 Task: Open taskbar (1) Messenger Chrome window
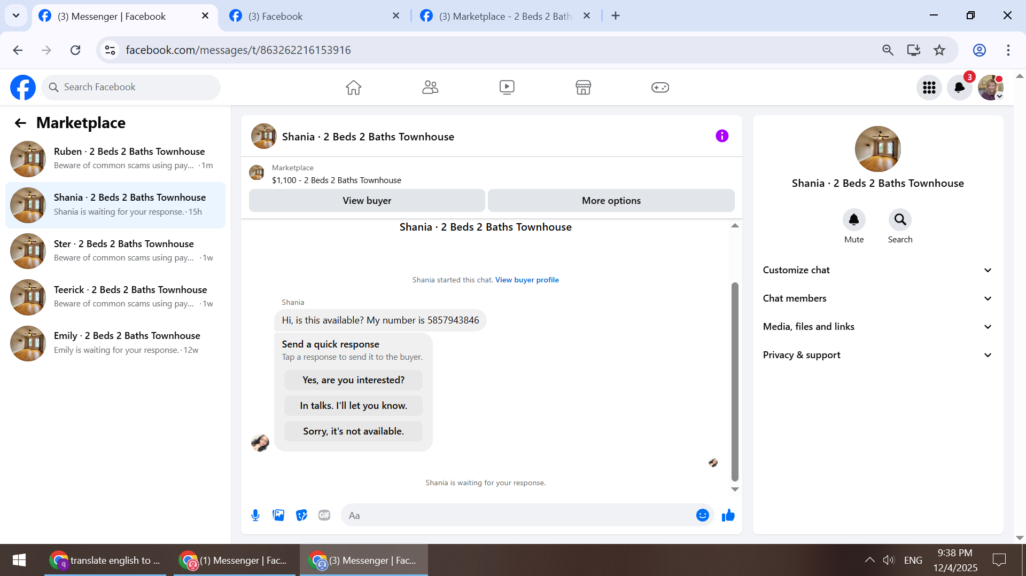coord(234,560)
